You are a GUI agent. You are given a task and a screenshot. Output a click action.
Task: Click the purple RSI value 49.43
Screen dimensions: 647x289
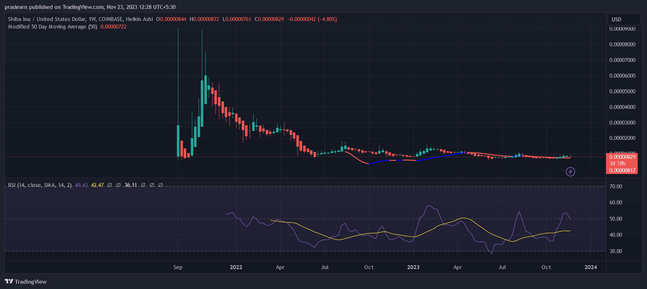tap(81, 185)
